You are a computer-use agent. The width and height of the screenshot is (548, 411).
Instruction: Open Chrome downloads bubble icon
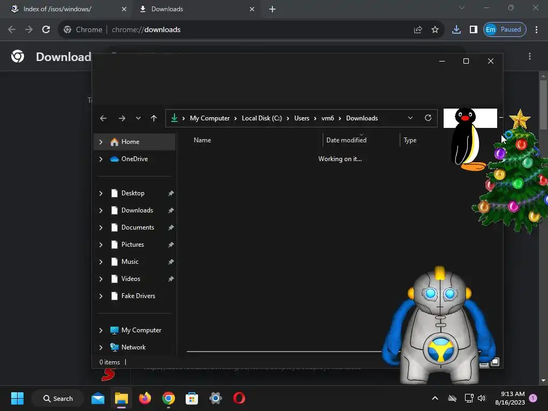[x=456, y=30]
